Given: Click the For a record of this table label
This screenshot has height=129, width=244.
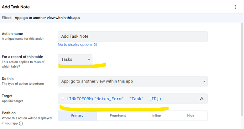Looking at the screenshot, I should click(x=22, y=57).
